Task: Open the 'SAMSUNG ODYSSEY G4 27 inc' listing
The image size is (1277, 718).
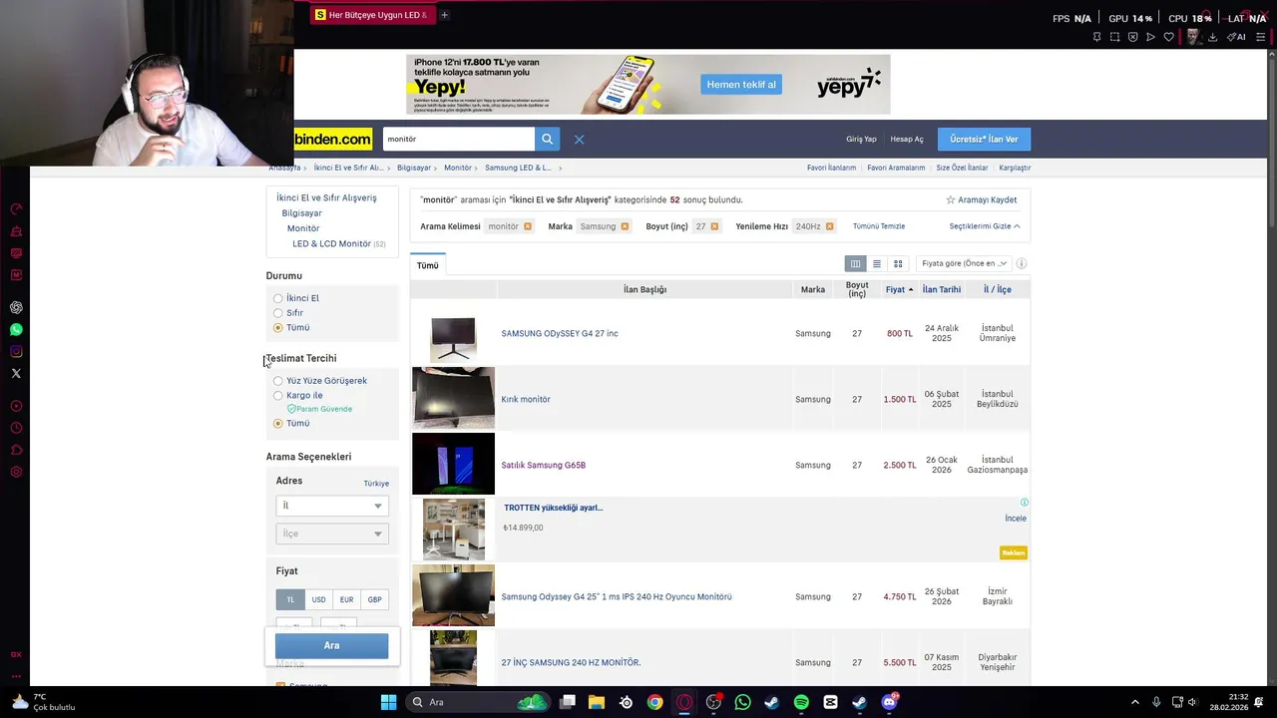Action: (x=560, y=333)
